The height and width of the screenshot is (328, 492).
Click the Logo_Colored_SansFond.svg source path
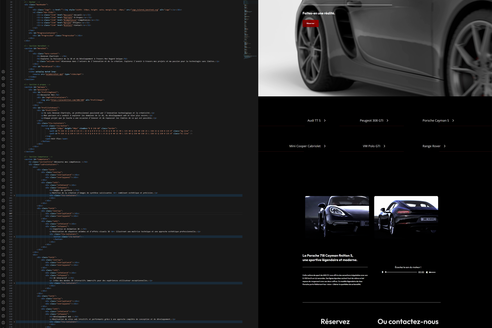(145, 10)
